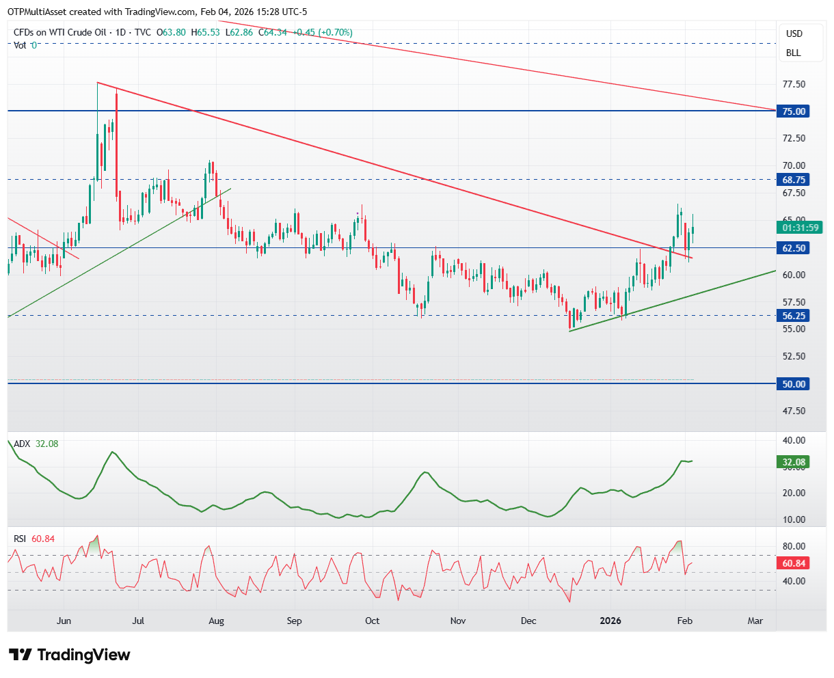
Task: Click the green ADX 32.08 value tag
Action: pyautogui.click(x=793, y=462)
